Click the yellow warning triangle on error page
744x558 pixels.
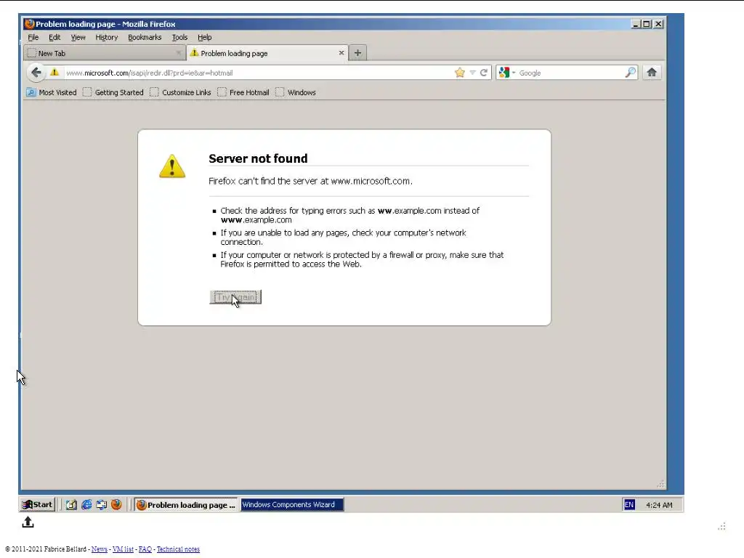click(x=172, y=166)
